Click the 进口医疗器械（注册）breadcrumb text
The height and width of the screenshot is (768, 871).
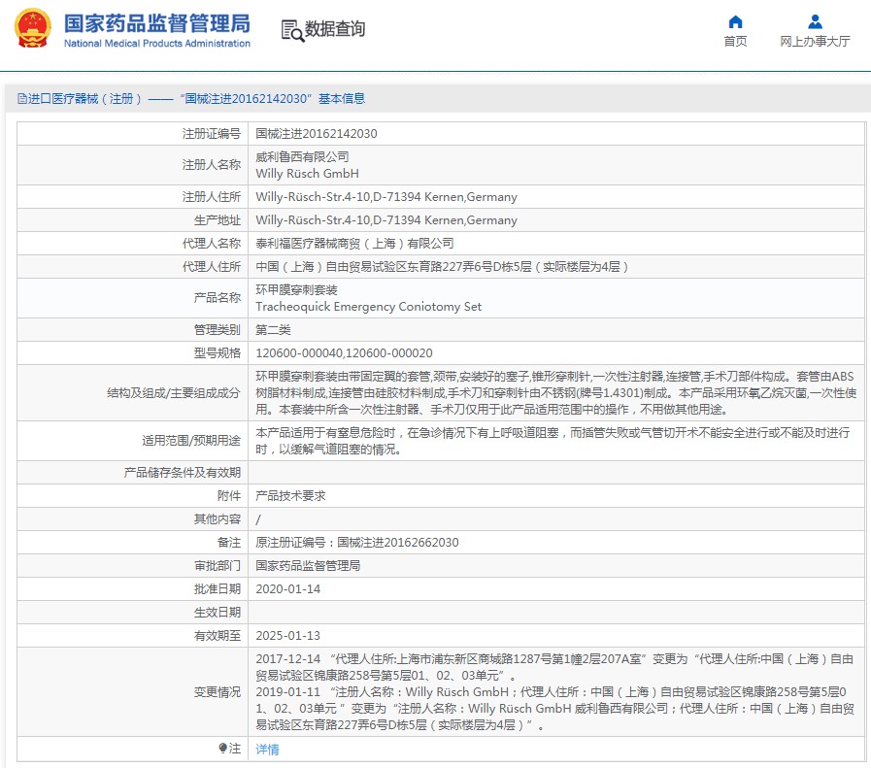85,99
